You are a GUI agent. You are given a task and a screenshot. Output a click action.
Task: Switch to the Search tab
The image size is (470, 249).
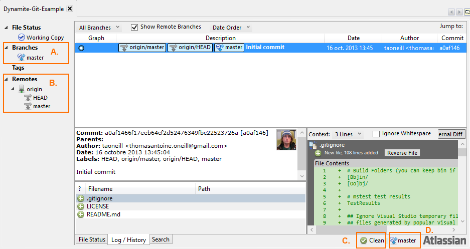pos(161,239)
